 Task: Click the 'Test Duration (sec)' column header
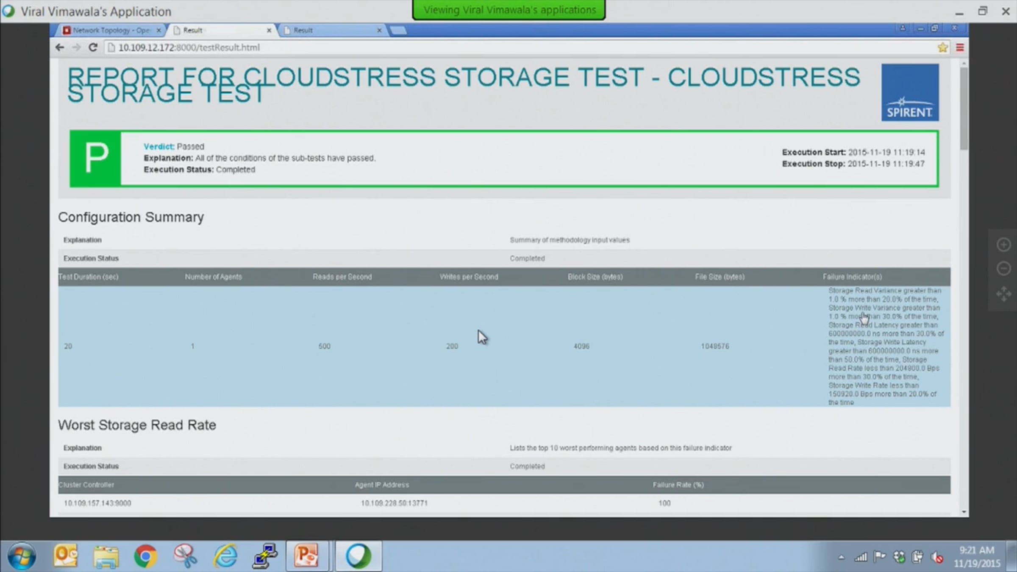pyautogui.click(x=89, y=277)
